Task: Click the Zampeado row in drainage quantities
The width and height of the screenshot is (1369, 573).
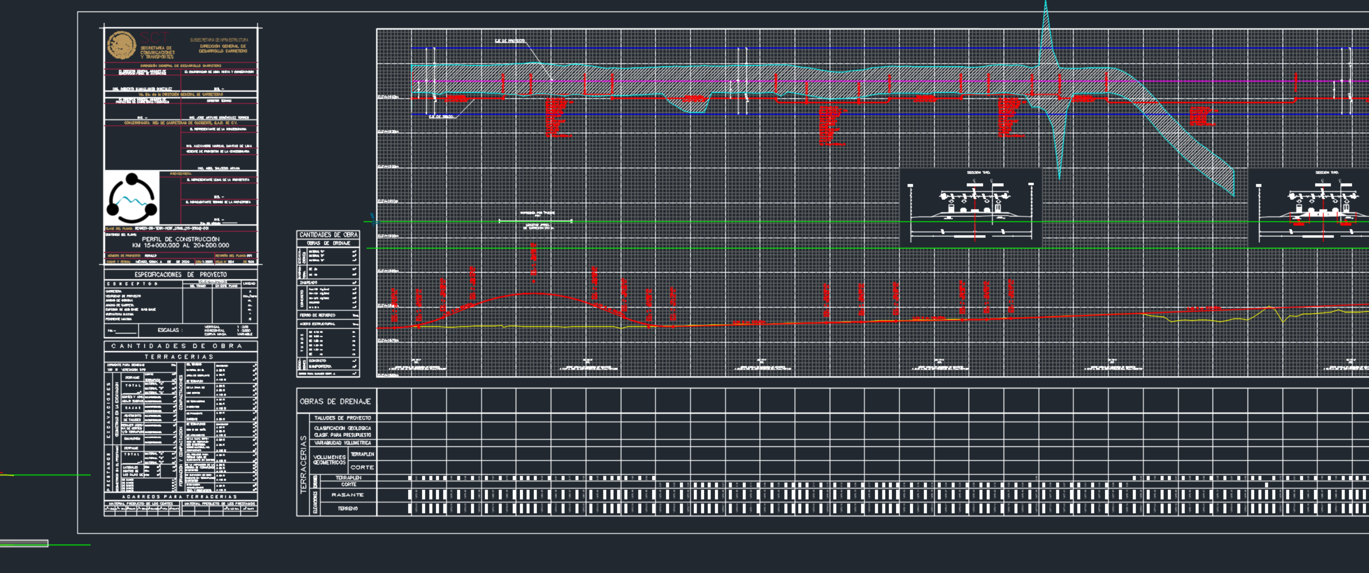Action: (308, 282)
